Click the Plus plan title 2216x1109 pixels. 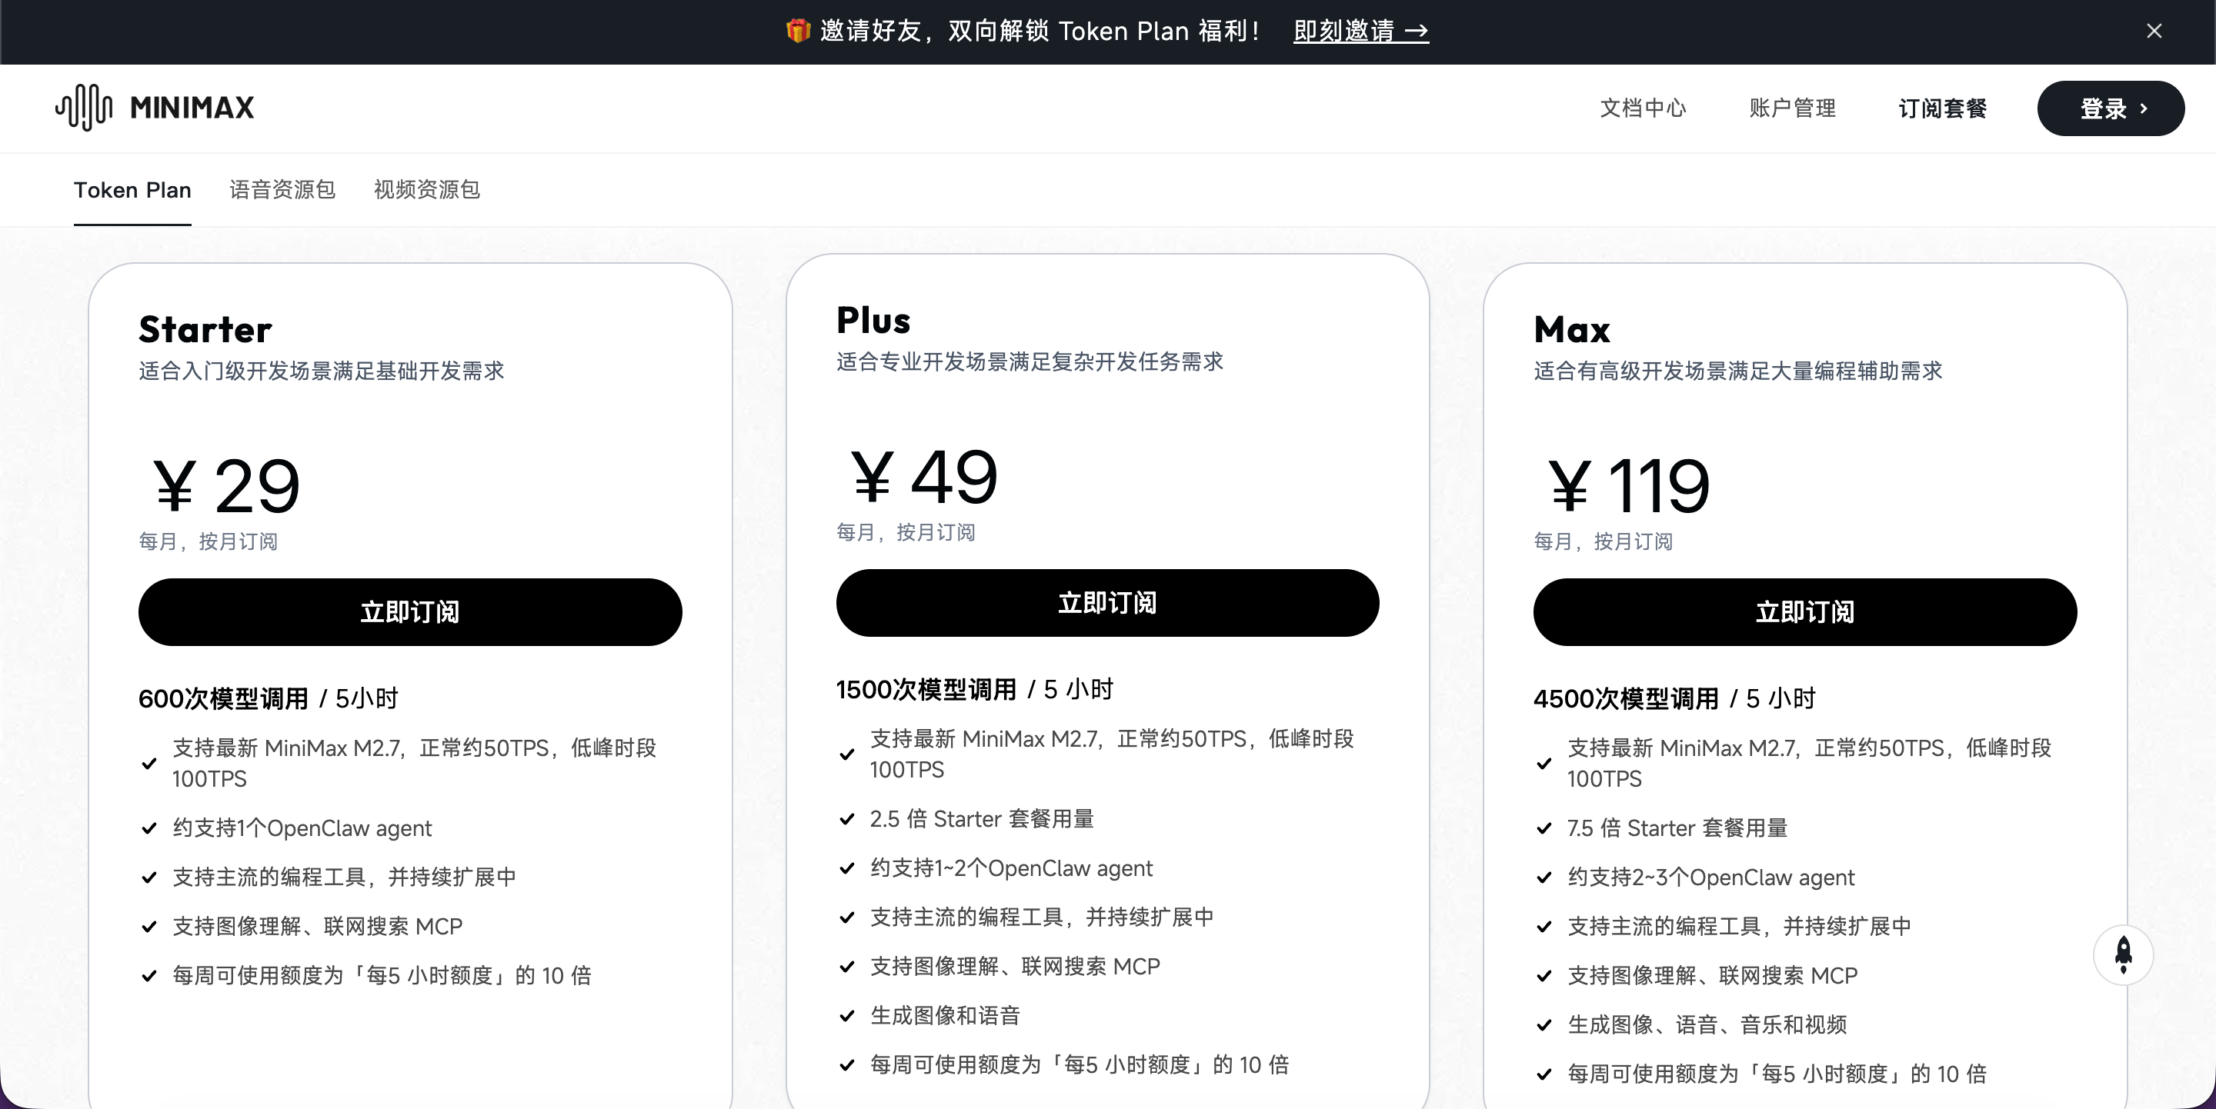(x=873, y=321)
